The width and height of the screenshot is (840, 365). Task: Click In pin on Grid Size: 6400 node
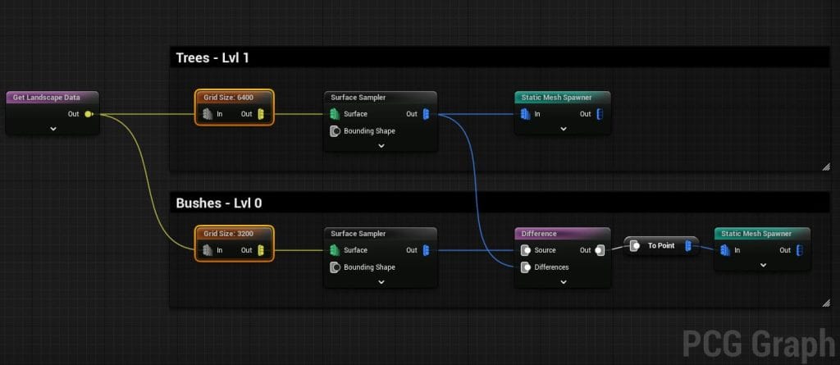(x=208, y=114)
